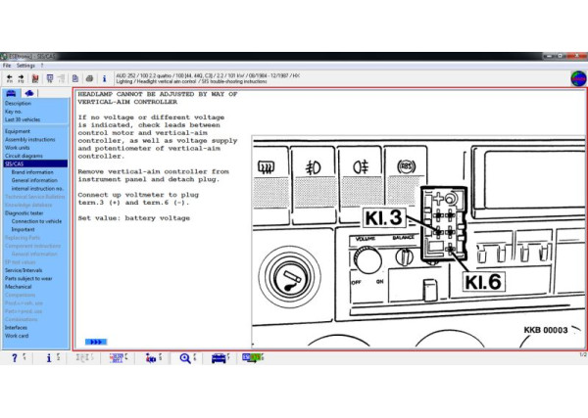Click the blue car icon in bottom bar

coord(219,358)
